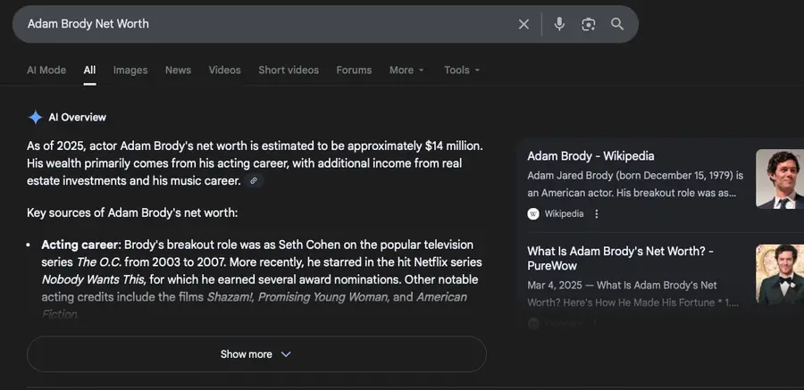
Task: Open the News results tab
Action: coord(178,70)
